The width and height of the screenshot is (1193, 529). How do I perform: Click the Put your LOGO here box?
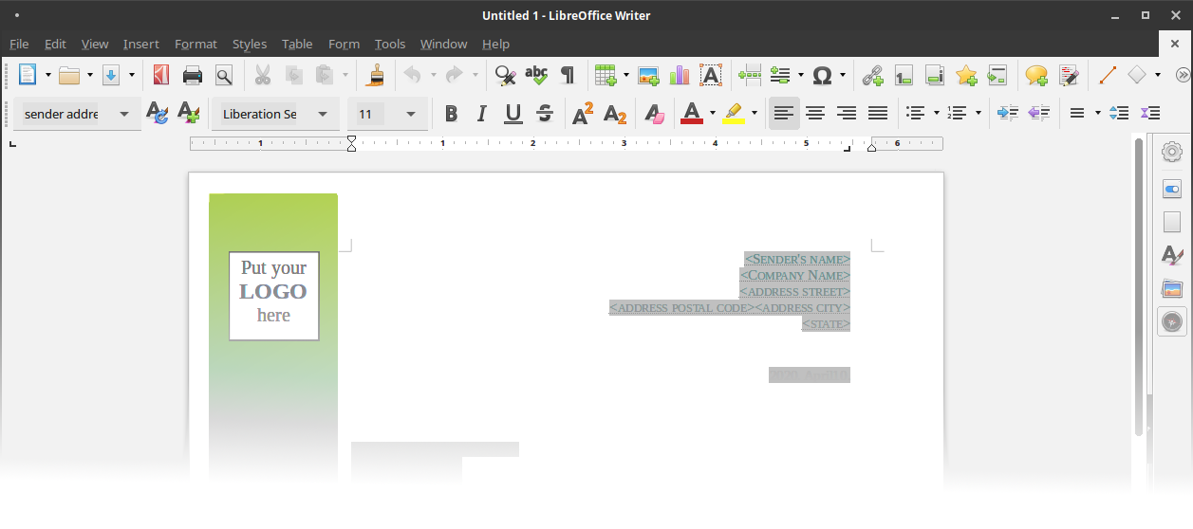273,295
